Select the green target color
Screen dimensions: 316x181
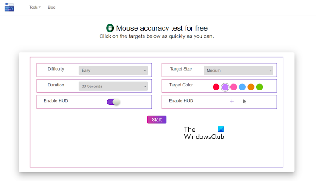pos(260,87)
